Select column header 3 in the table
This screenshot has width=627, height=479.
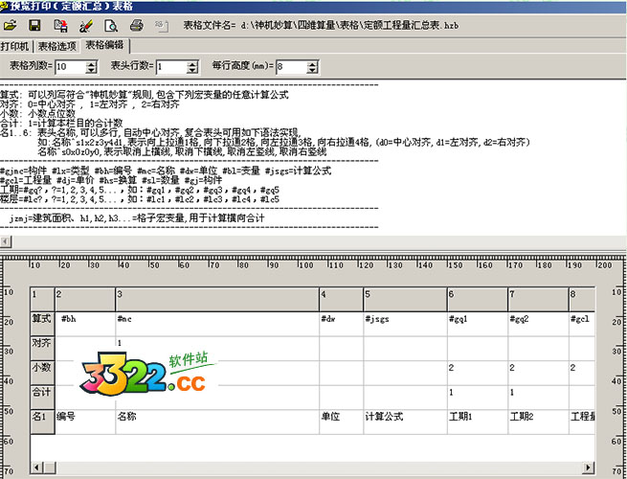[217, 299]
